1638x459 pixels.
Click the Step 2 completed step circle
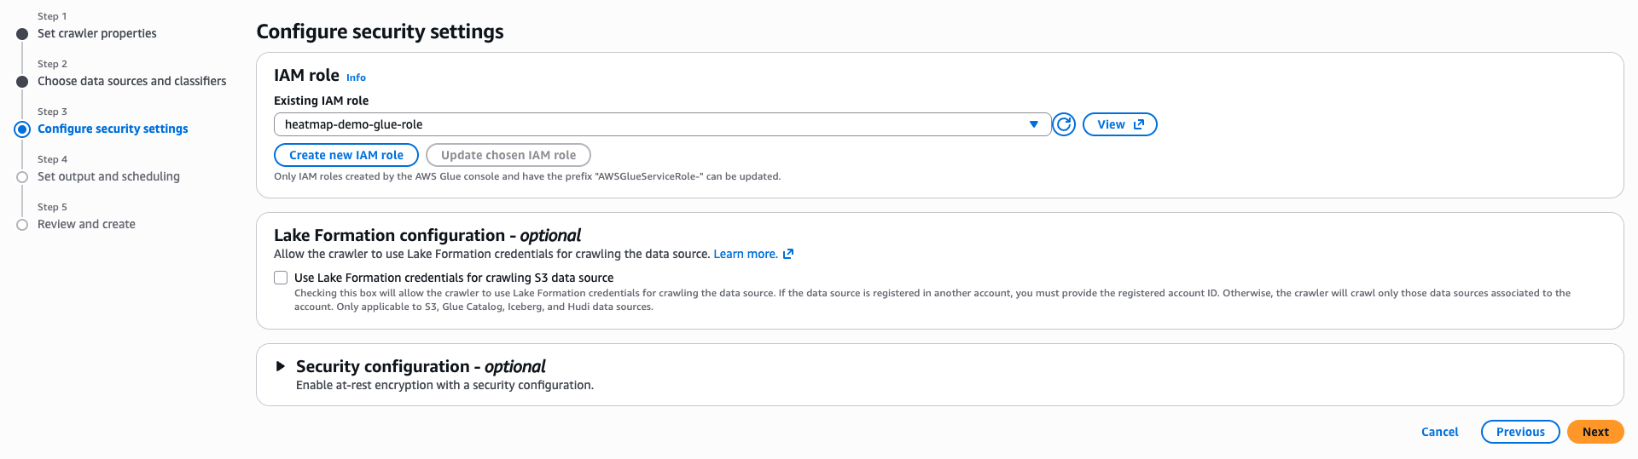click(22, 82)
